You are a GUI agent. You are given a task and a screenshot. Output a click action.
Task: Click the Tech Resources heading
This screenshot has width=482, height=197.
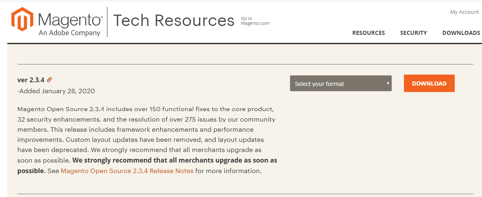coord(174,21)
